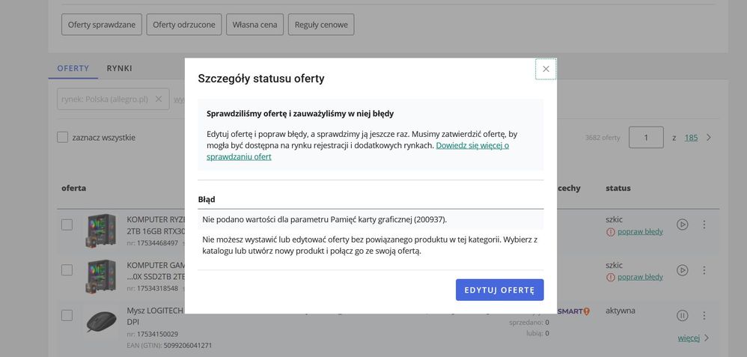Viewport: 747px width, 357px height.
Task: Select the OFERTY tab
Action: [x=73, y=68]
